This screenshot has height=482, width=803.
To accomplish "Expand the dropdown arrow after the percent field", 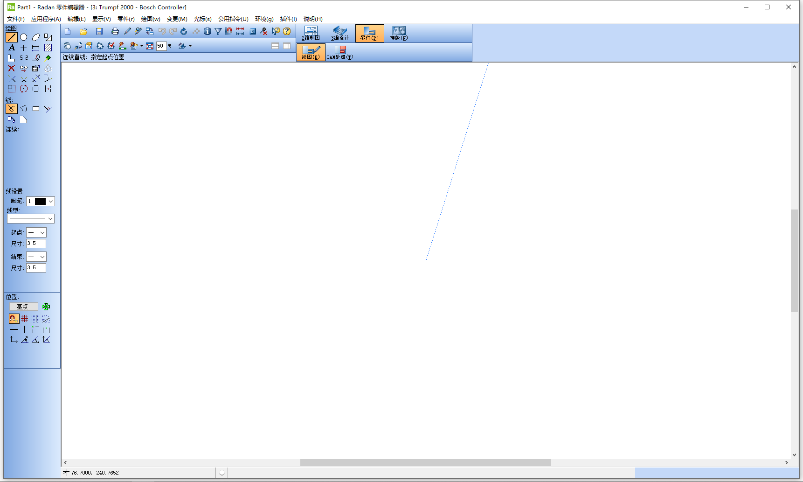I will click(x=190, y=46).
